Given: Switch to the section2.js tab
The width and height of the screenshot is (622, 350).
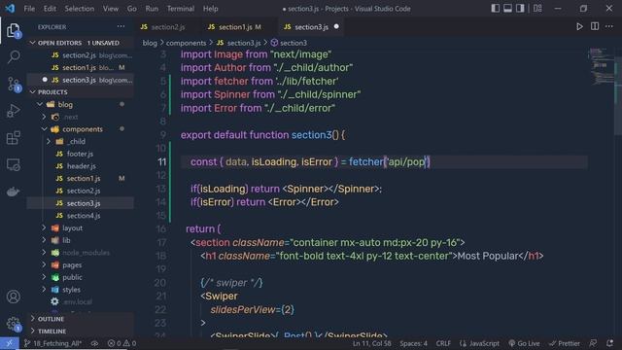Looking at the screenshot, I should tap(168, 26).
